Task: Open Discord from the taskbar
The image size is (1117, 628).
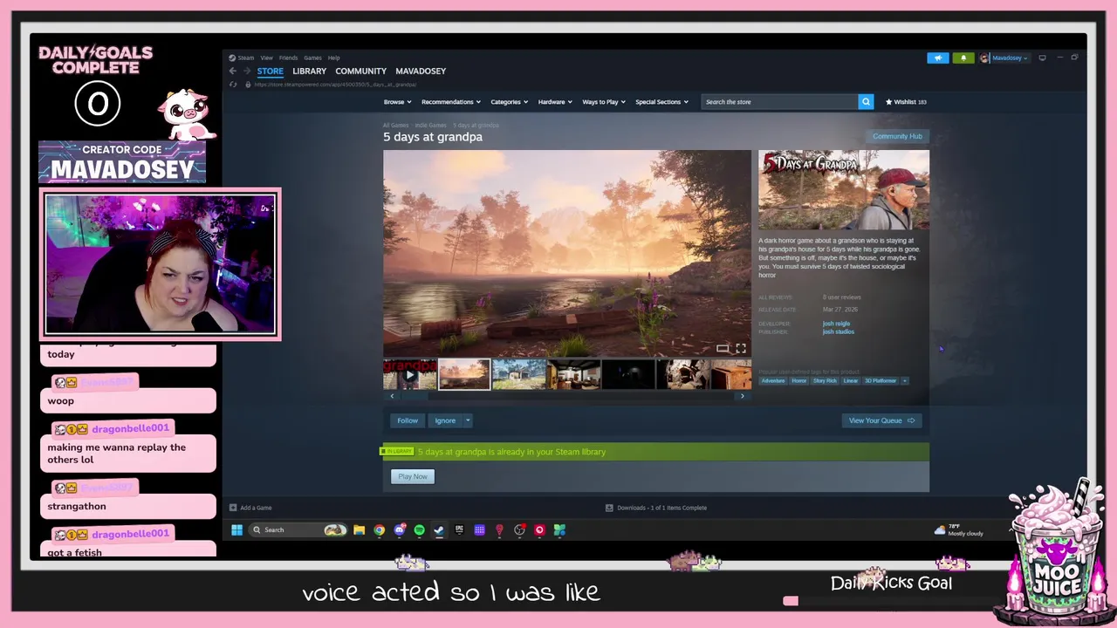Action: (x=400, y=529)
